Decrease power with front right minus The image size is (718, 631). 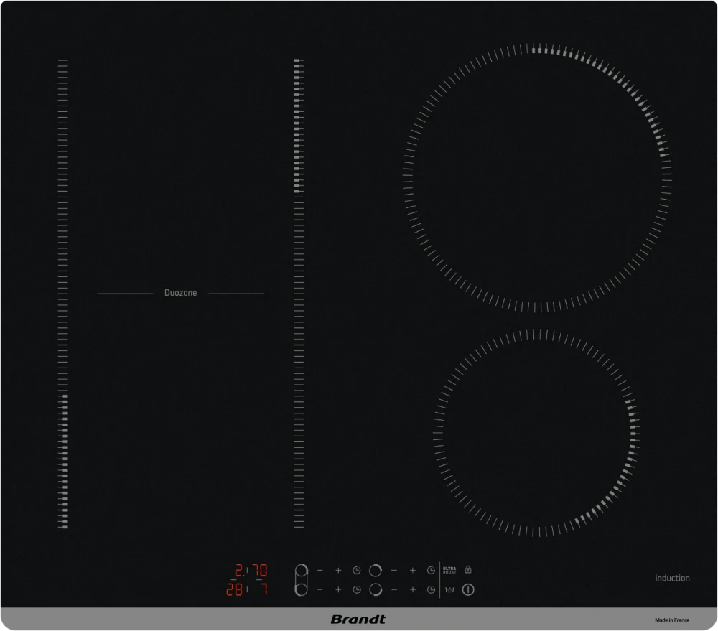(x=393, y=589)
